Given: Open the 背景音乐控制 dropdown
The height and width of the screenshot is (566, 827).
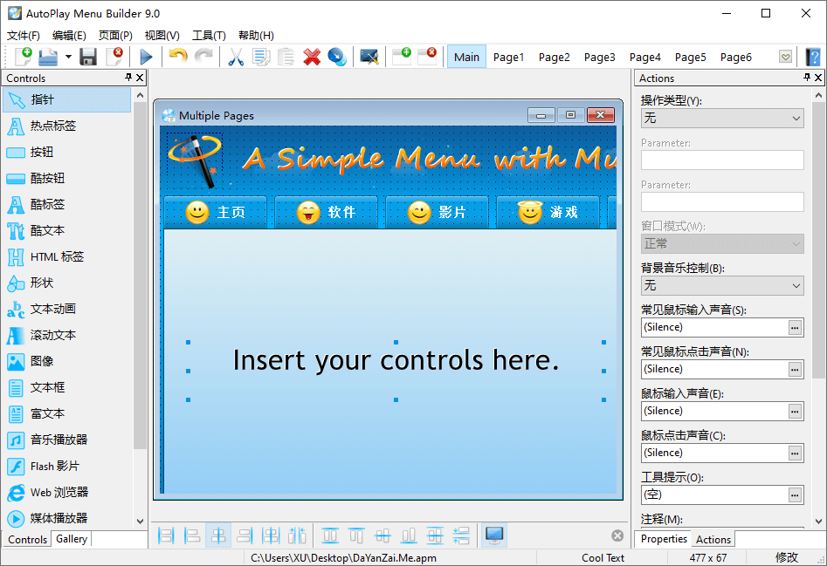Looking at the screenshot, I should coord(722,286).
